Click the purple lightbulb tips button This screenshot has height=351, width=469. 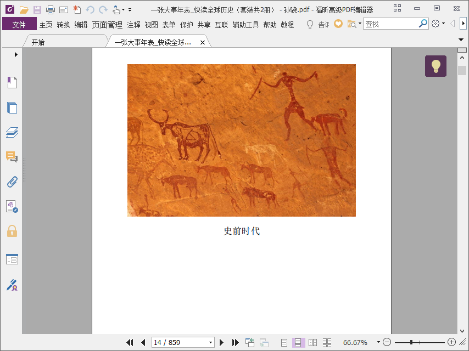(x=436, y=66)
